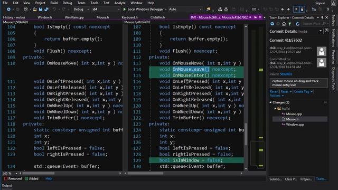Open the File menu
This screenshot has height=190, width=338.
tap(5, 3)
